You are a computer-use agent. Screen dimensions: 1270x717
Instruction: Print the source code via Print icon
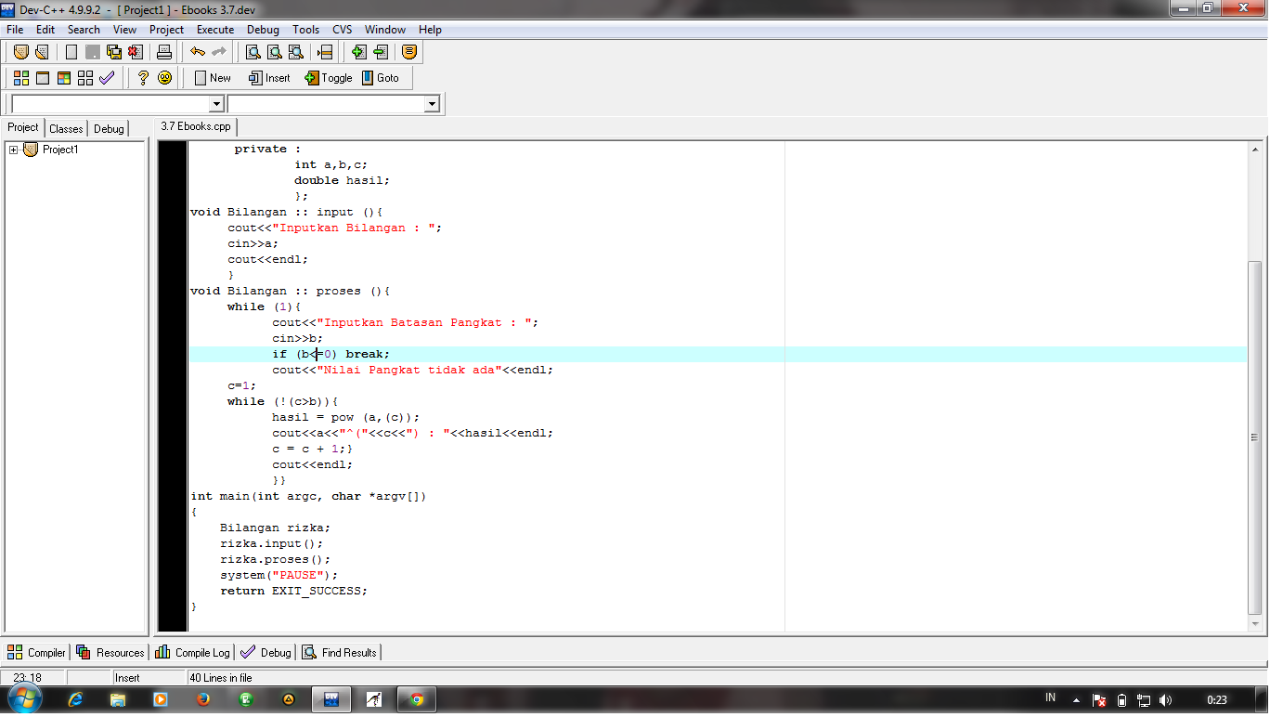click(x=165, y=52)
